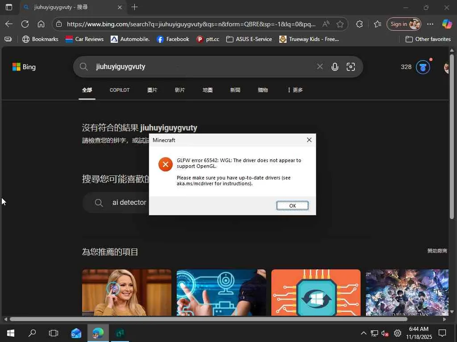Open the Bookmarks favorites item
The width and height of the screenshot is (457, 342).
41,39
